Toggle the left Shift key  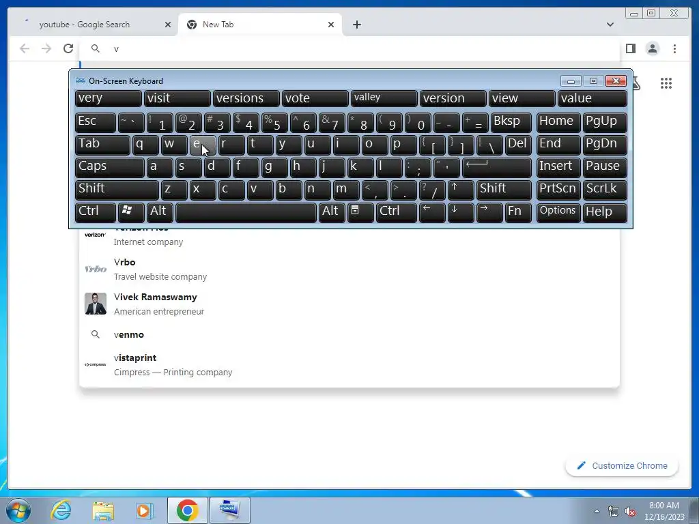click(117, 190)
